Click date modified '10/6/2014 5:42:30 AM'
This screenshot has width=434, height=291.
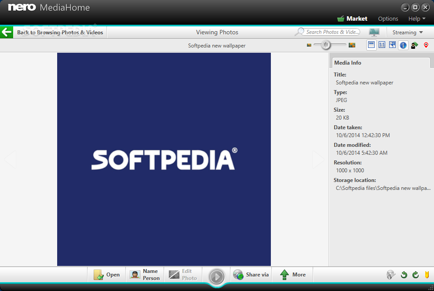click(x=361, y=153)
